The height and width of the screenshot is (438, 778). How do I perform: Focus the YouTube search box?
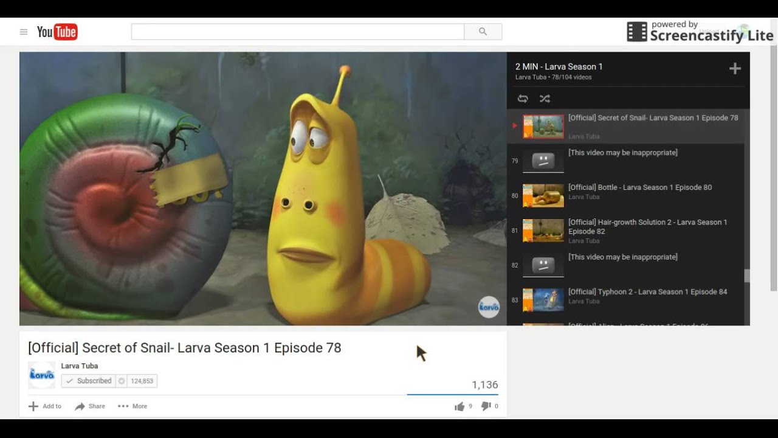298,32
